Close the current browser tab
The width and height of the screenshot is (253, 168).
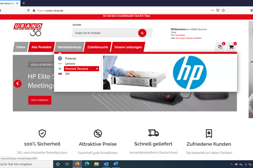17,3
